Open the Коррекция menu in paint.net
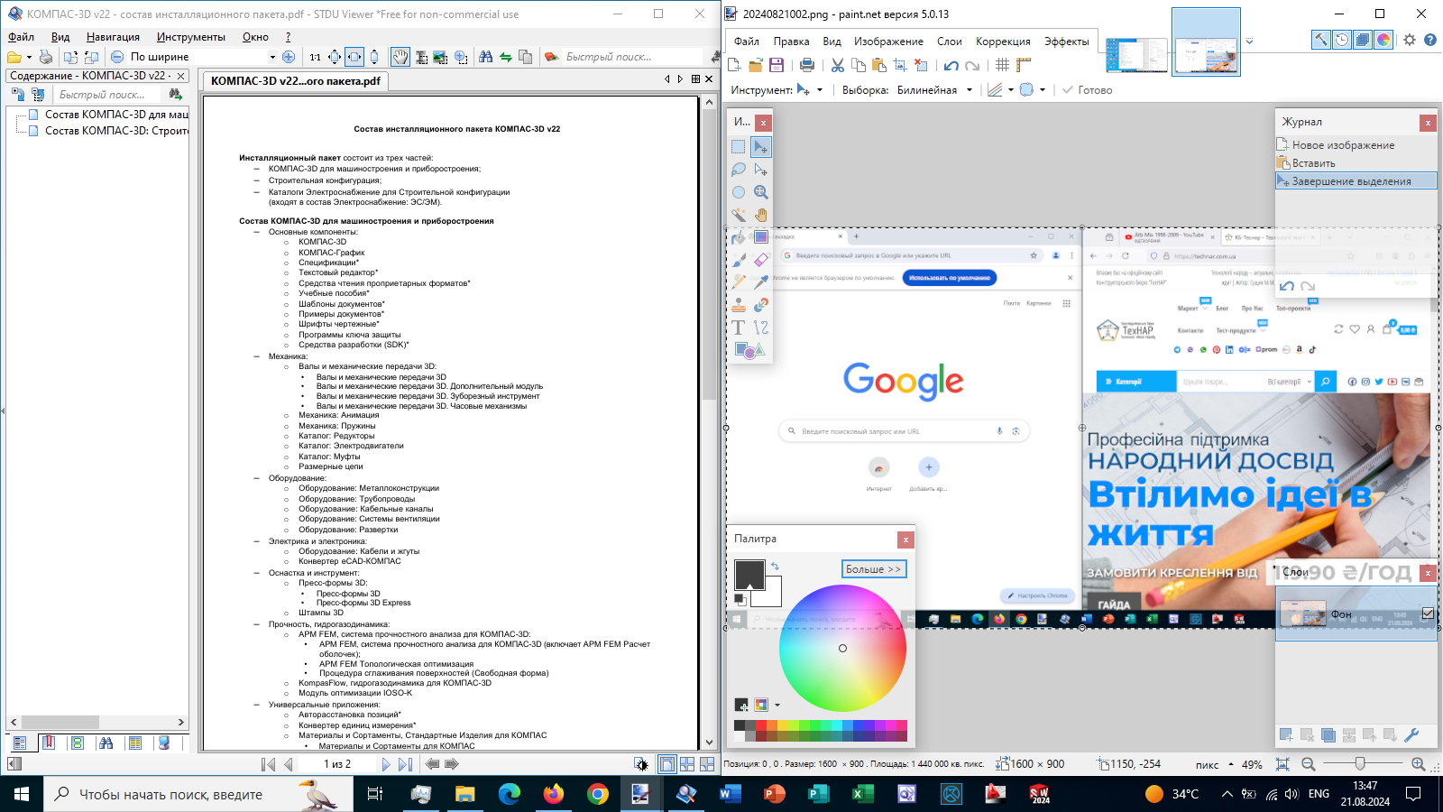 point(1003,42)
